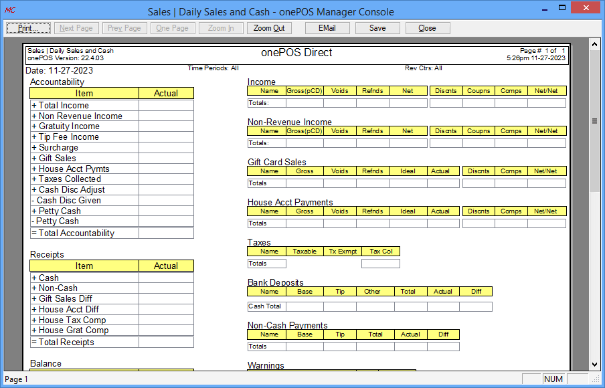Click the '+ Tip Fee Income' row
The height and width of the screenshot is (388, 605).
point(112,137)
